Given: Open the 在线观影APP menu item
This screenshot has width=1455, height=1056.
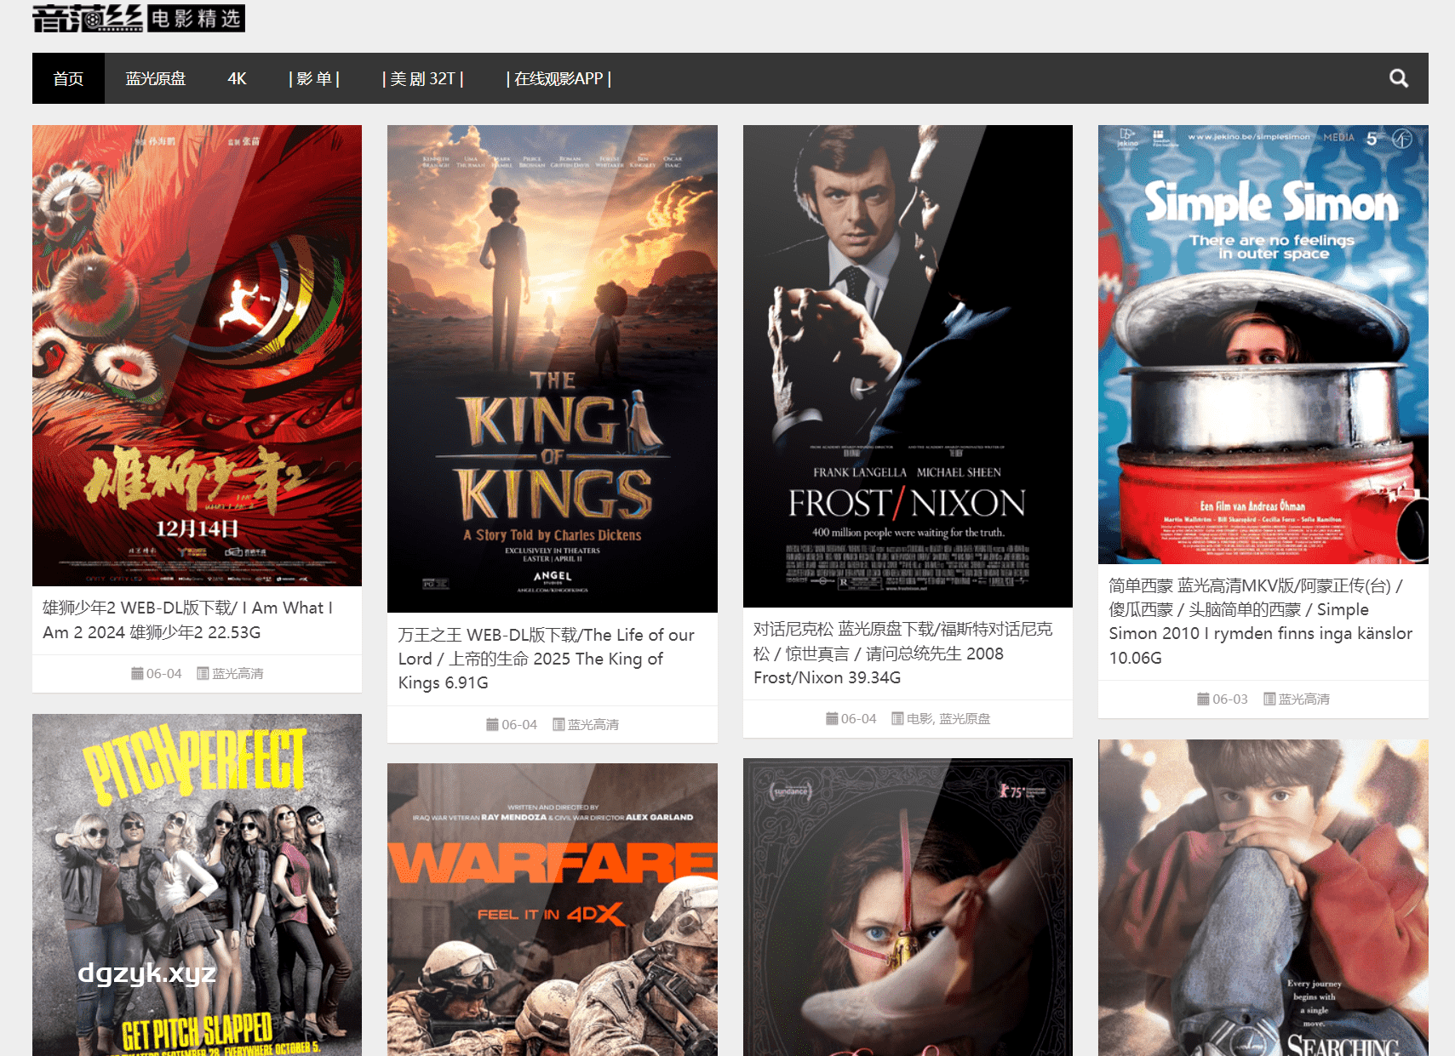Looking at the screenshot, I should [559, 78].
